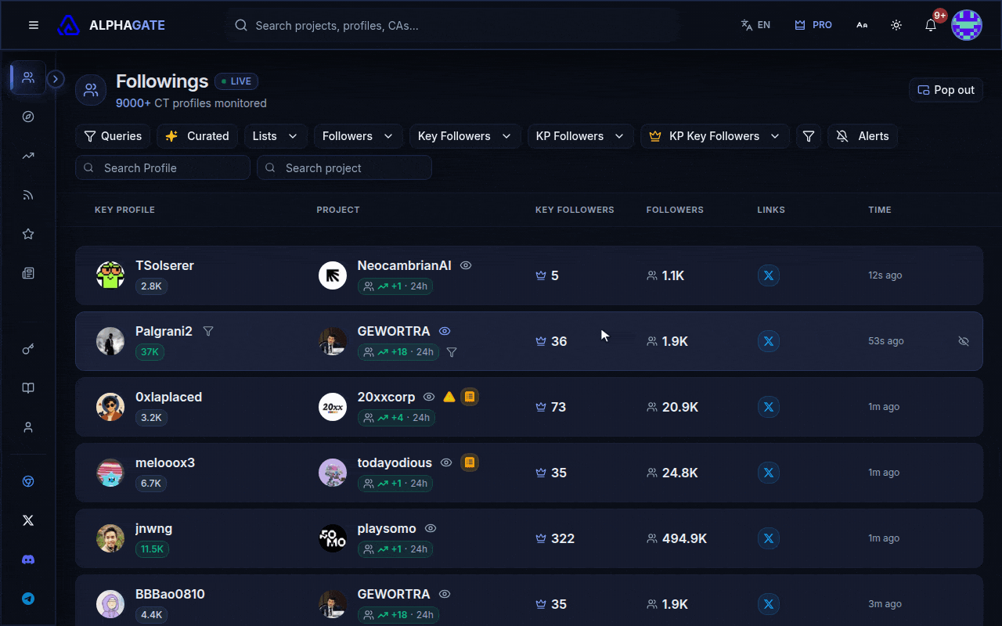Open the Telegram icon in the sidebar
The height and width of the screenshot is (626, 1002).
(x=28, y=599)
